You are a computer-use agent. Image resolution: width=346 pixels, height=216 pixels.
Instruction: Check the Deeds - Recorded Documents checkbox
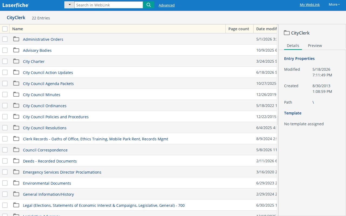(x=5, y=161)
